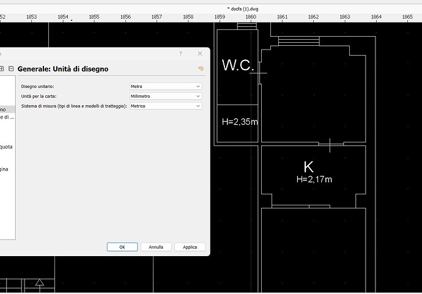Open the Disegno unitario dropdown
This screenshot has height=294, width=422.
click(166, 86)
